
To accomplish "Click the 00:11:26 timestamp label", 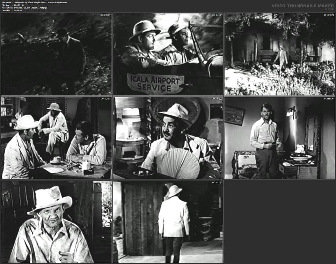I will point(328,99).
